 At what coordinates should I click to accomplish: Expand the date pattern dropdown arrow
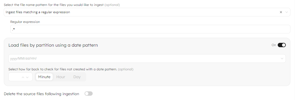point(282,58)
